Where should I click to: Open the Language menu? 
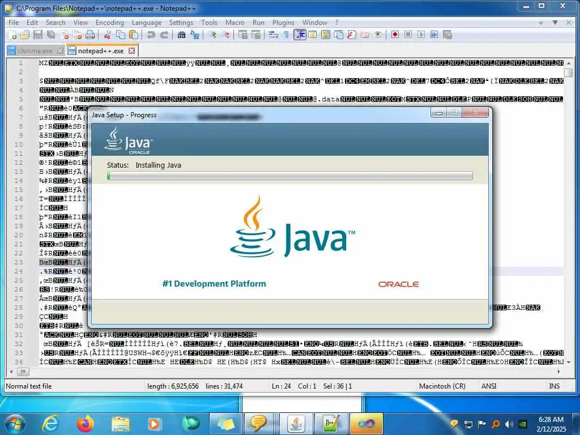(147, 23)
